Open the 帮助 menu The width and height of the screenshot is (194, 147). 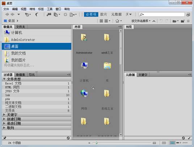[x=67, y=9]
